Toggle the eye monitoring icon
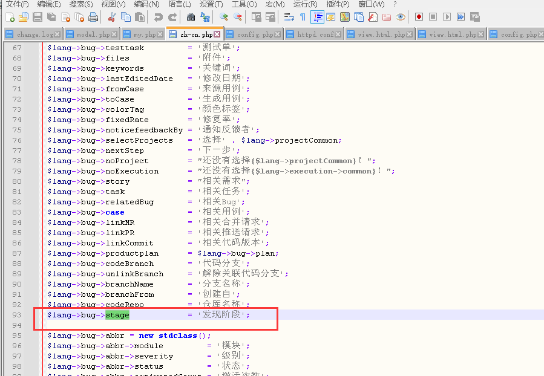544x376 pixels. coord(400,17)
